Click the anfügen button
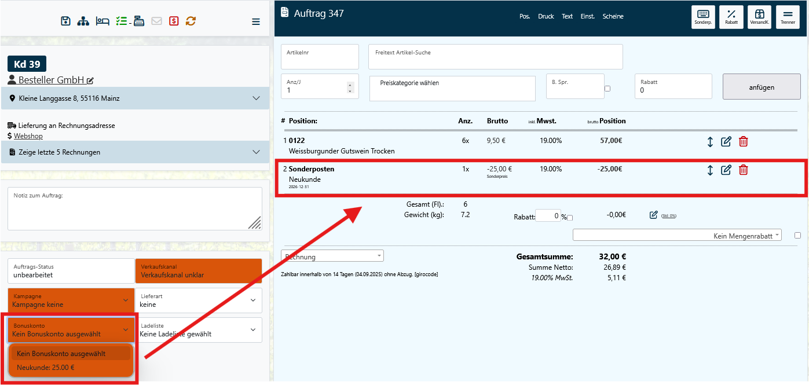This screenshot has width=809, height=385. (x=762, y=87)
